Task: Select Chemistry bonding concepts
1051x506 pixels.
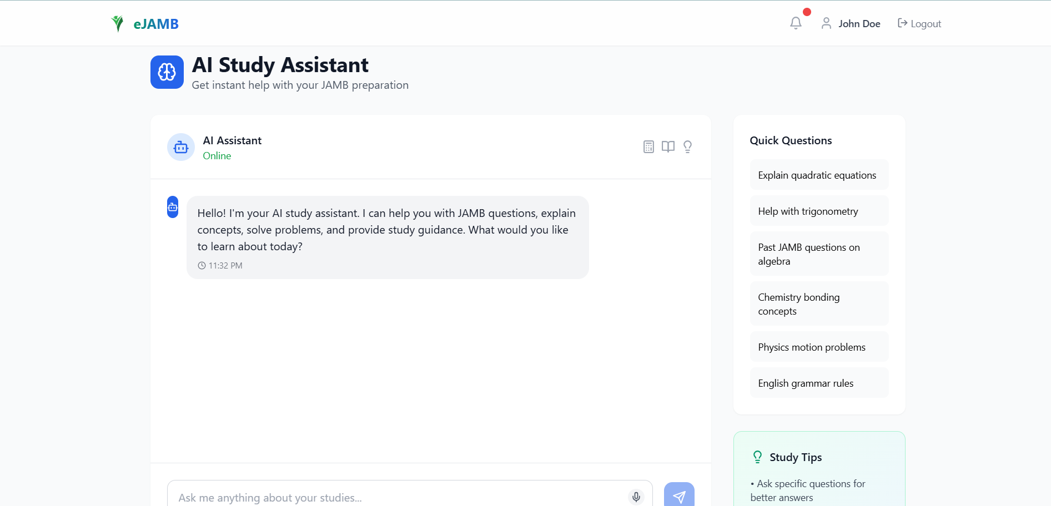Action: click(x=819, y=303)
